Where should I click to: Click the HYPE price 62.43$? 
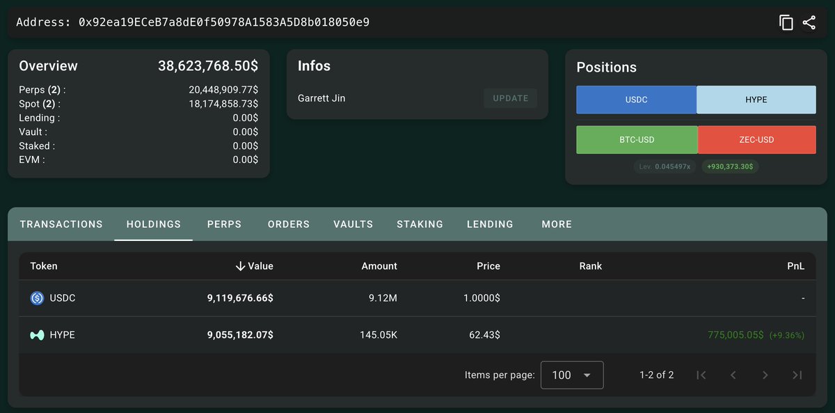(x=484, y=335)
